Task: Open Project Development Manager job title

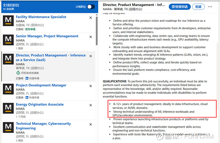Action: [x=41, y=85]
